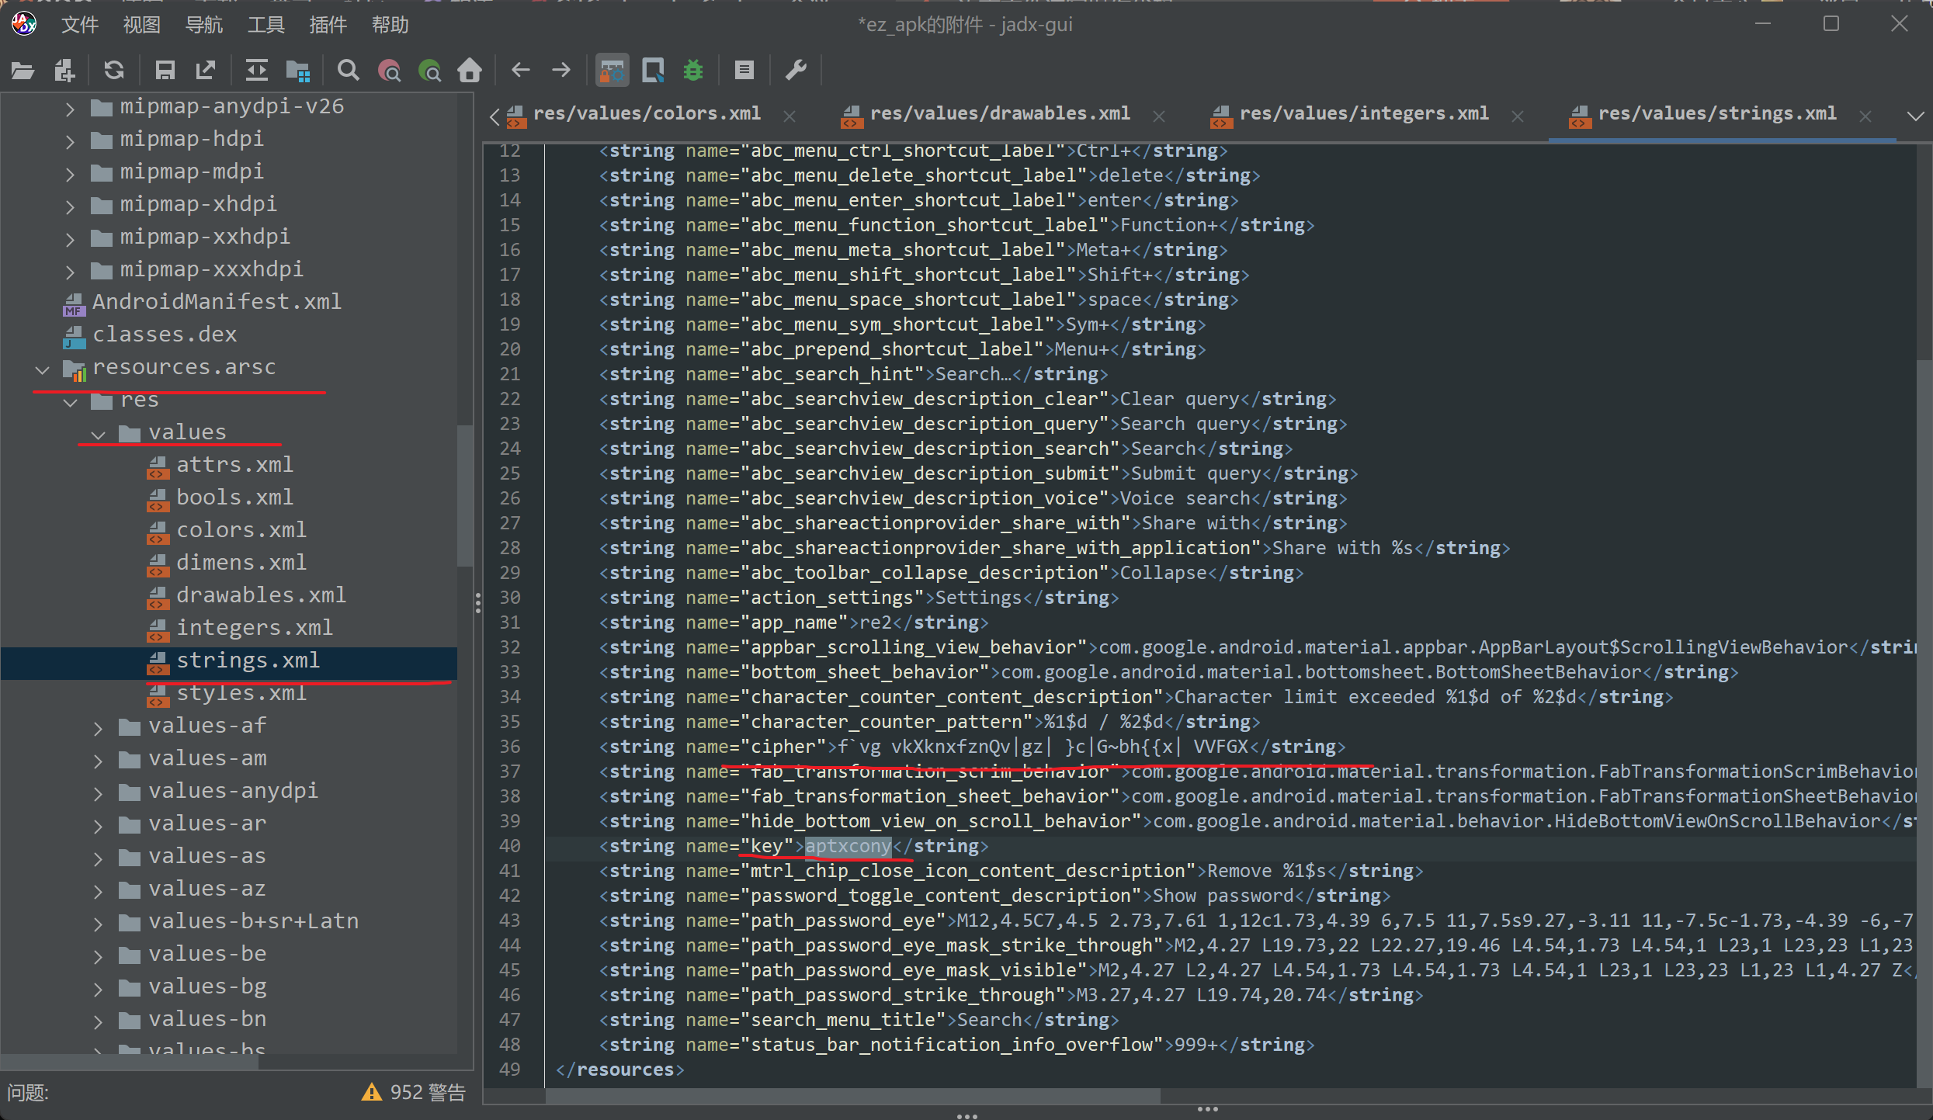
Task: Click the add files toolbar icon
Action: (x=64, y=71)
